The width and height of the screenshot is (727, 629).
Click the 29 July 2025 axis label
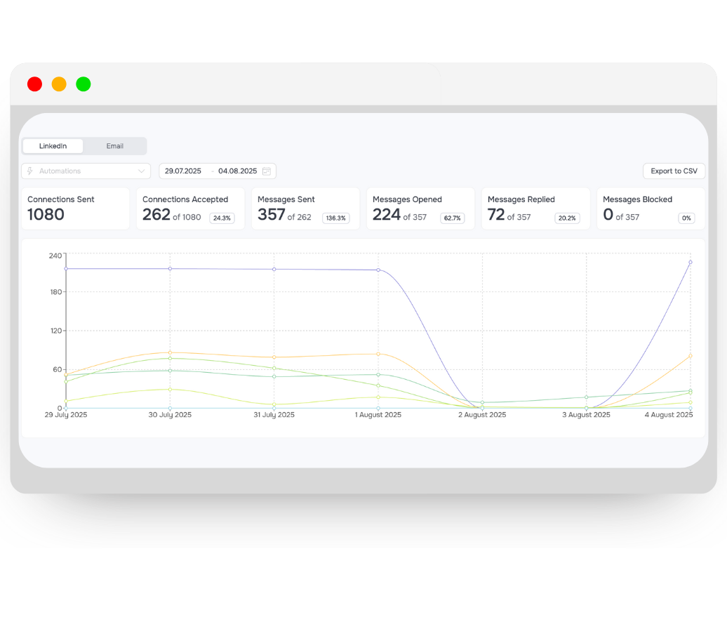(66, 415)
